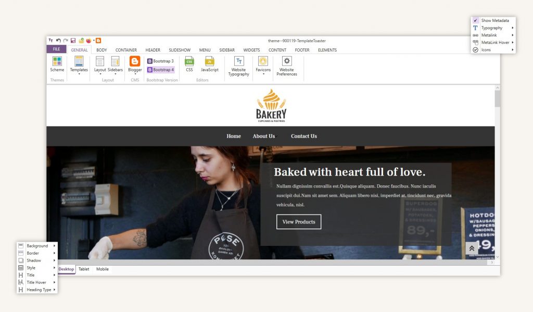The height and width of the screenshot is (312, 533).
Task: Click the View Products button
Action: (299, 222)
